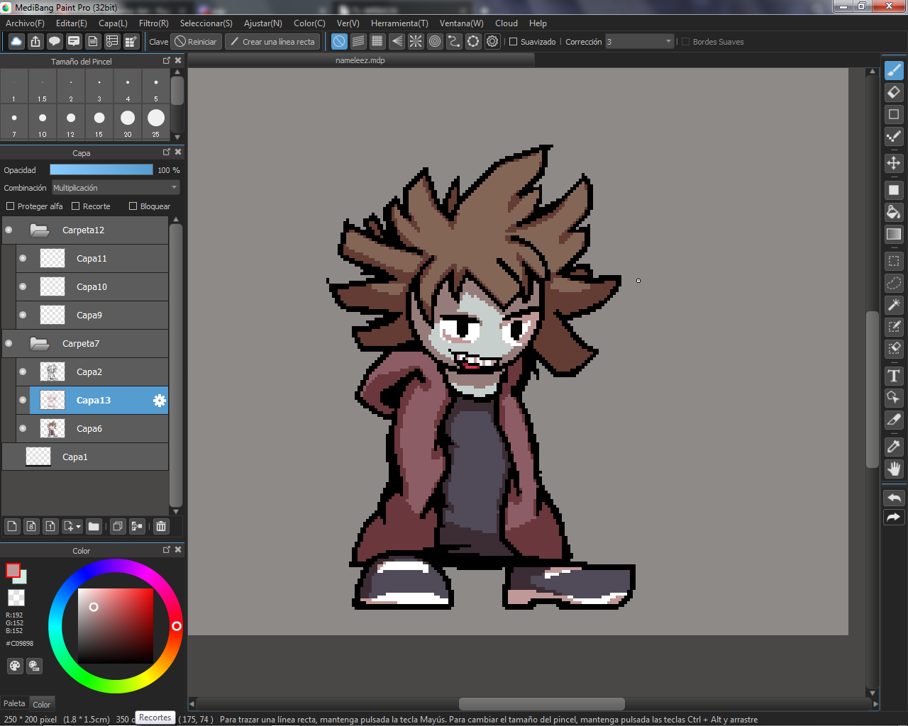This screenshot has width=908, height=726.
Task: Select the Magic Wand tool
Action: 894,305
